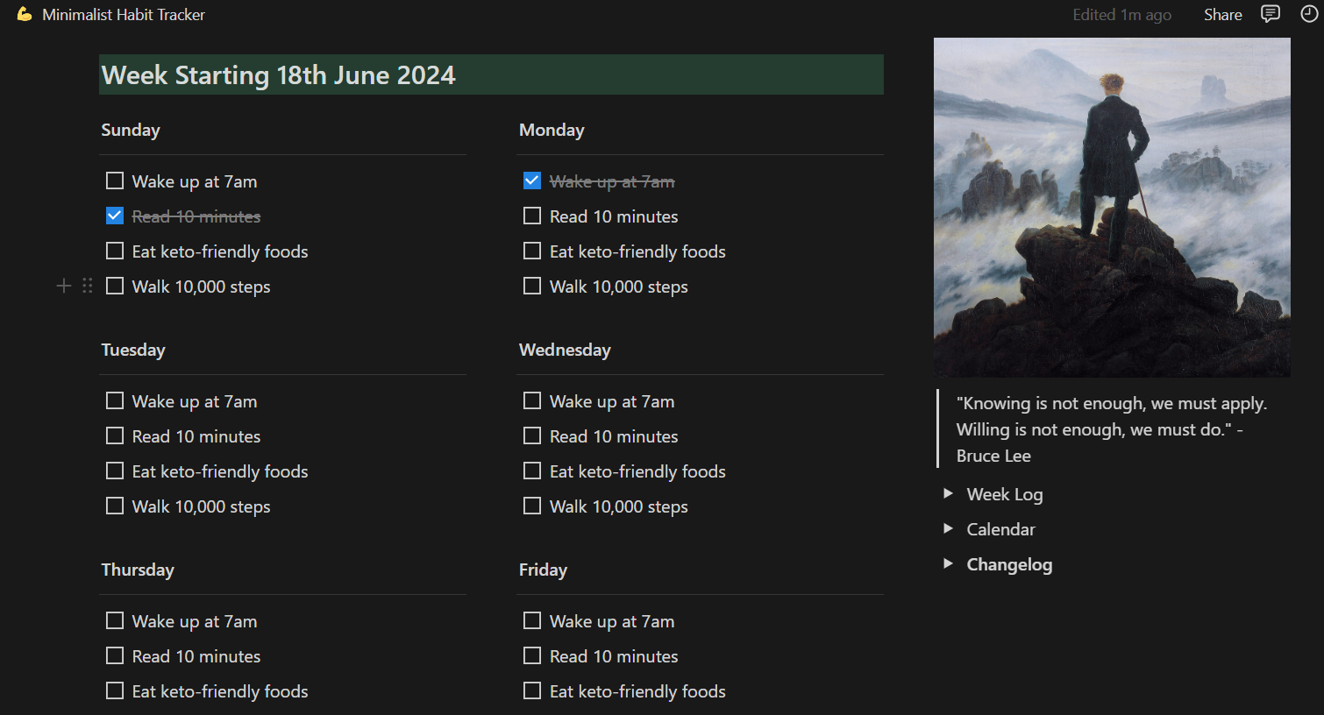Open the comments panel icon
Image resolution: width=1324 pixels, height=715 pixels.
point(1270,14)
